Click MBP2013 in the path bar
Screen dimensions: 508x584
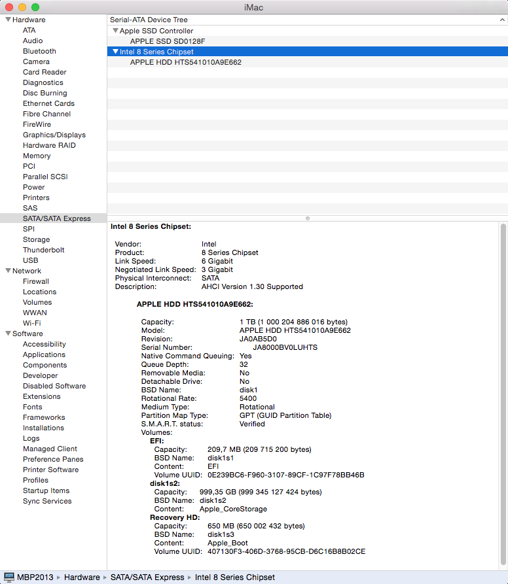(x=35, y=577)
